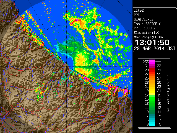Click the 'Task: SEAICE_A' line
Image resolution: width=177 pixels, height=133 pixels.
tap(147, 24)
